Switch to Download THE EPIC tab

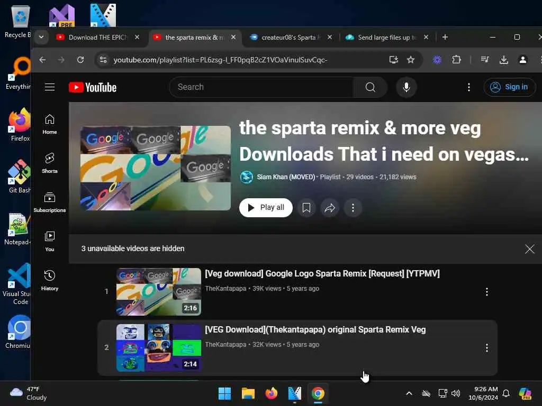tap(98, 38)
